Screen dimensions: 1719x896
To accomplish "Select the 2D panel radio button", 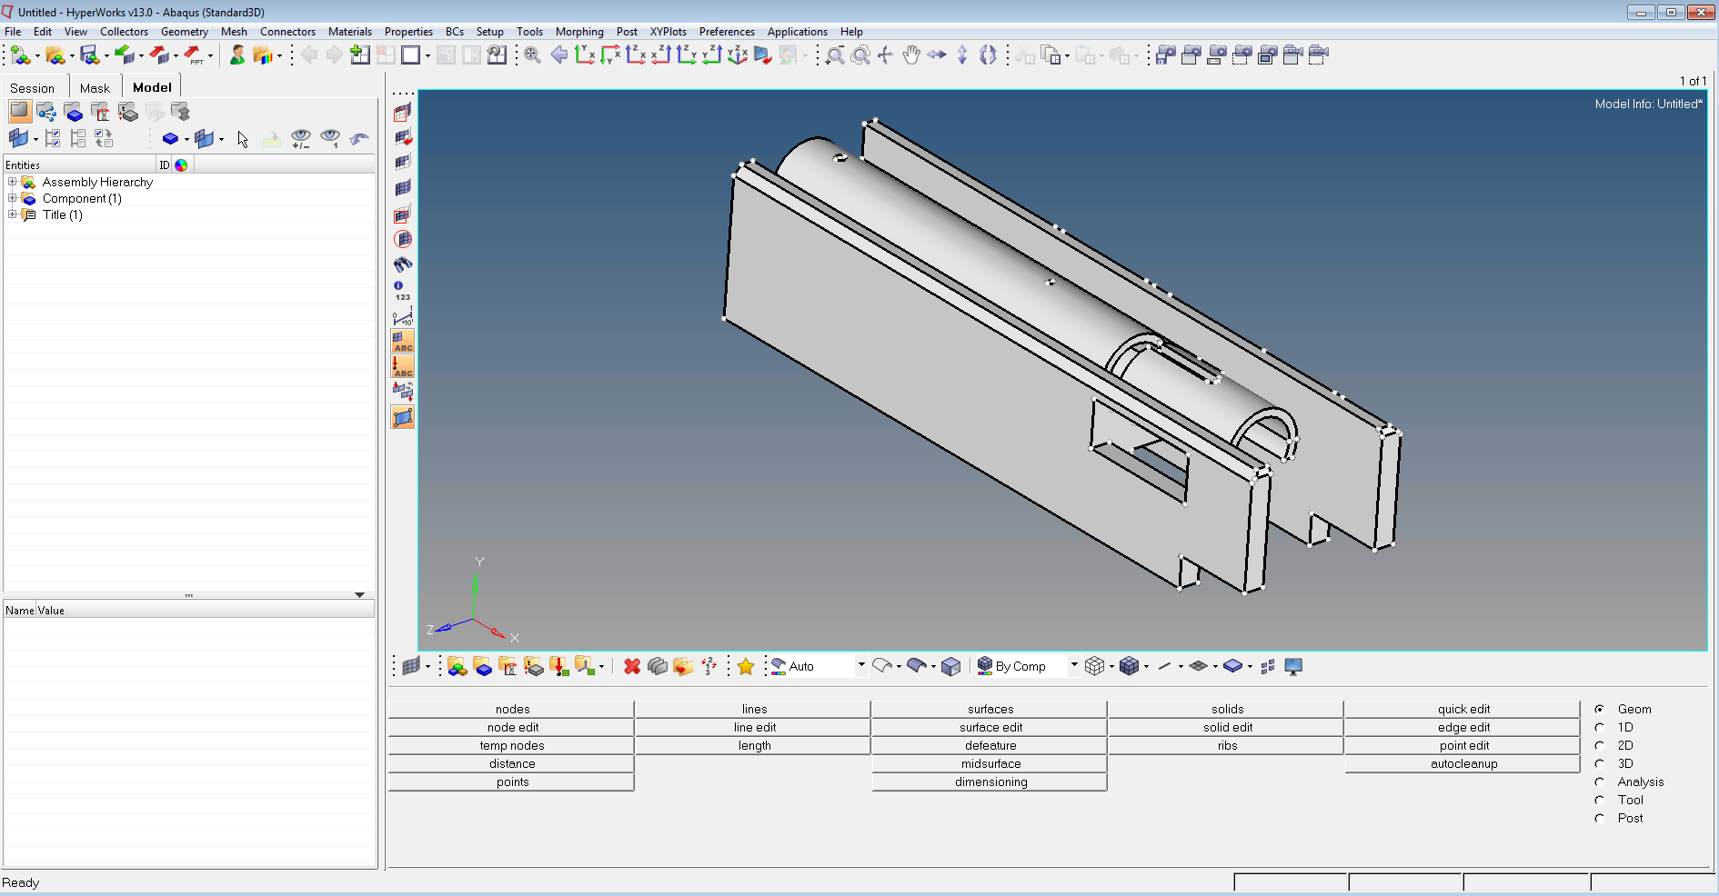I will coord(1600,745).
